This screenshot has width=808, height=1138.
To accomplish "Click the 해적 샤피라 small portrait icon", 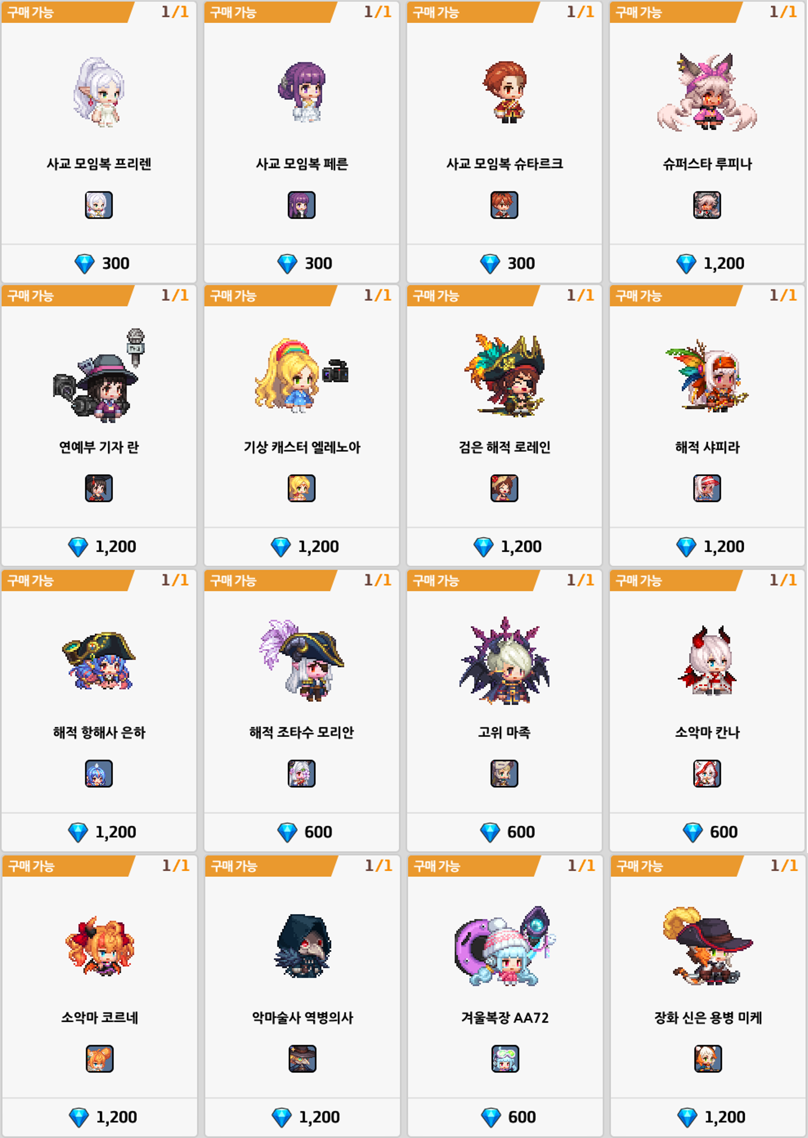I will (x=707, y=488).
